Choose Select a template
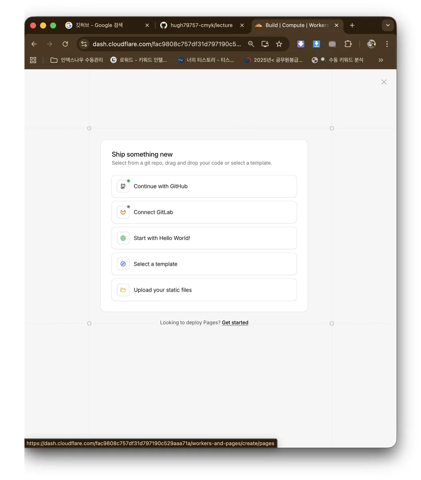 (204, 264)
